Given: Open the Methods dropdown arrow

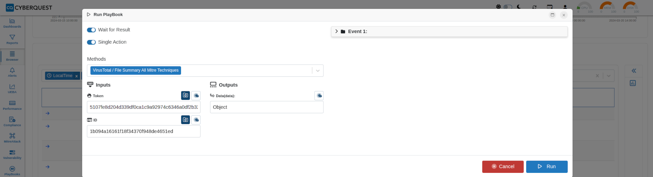Looking at the screenshot, I should (318, 71).
